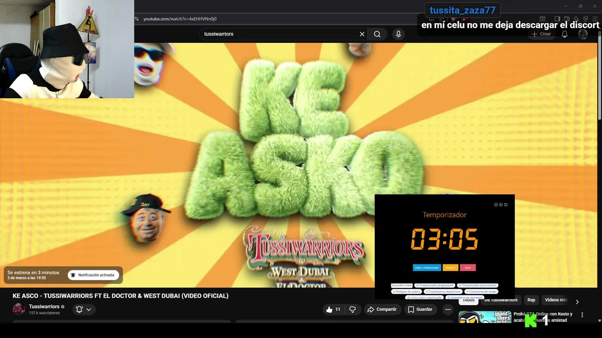Click the site info icon beside URL

pyautogui.click(x=137, y=19)
